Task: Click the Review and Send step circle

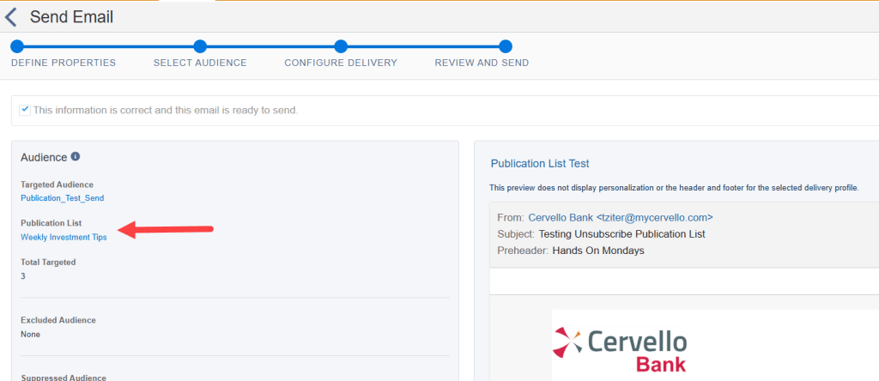Action: pos(506,46)
